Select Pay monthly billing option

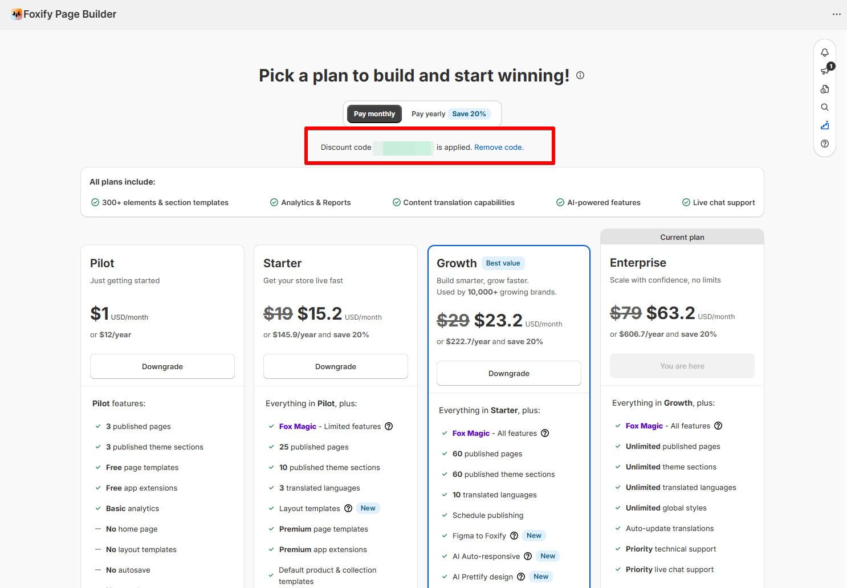(374, 114)
